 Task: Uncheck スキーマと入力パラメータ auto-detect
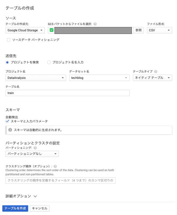(x=7, y=121)
